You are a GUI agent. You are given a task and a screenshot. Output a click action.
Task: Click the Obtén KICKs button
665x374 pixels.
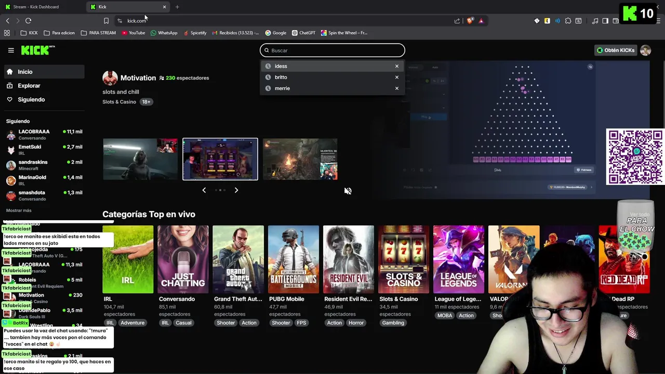[x=616, y=50]
